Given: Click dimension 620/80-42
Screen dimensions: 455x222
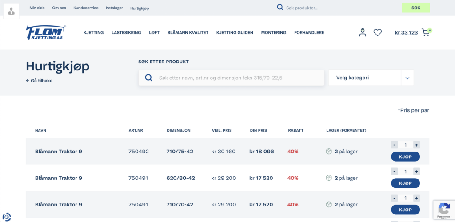Looking at the screenshot, I should (181, 178).
